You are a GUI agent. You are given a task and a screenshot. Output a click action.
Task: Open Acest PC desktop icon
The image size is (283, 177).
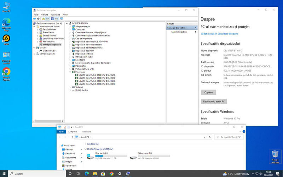[x=6, y=7]
